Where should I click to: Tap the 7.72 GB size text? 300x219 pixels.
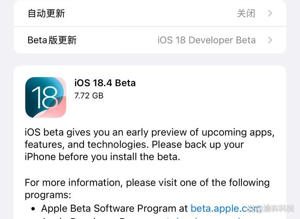coord(89,95)
